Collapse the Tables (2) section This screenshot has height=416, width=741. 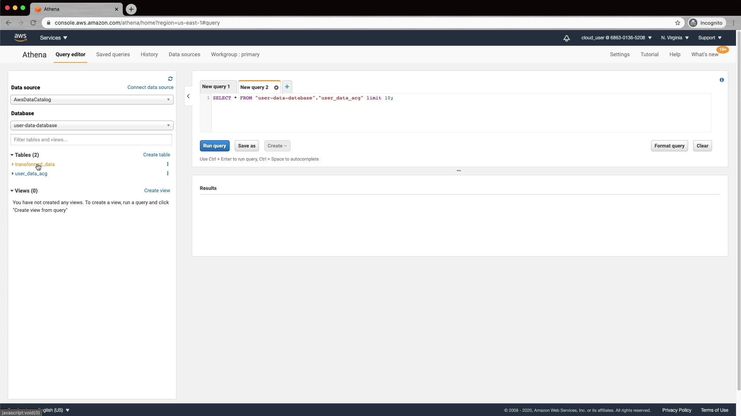click(12, 155)
